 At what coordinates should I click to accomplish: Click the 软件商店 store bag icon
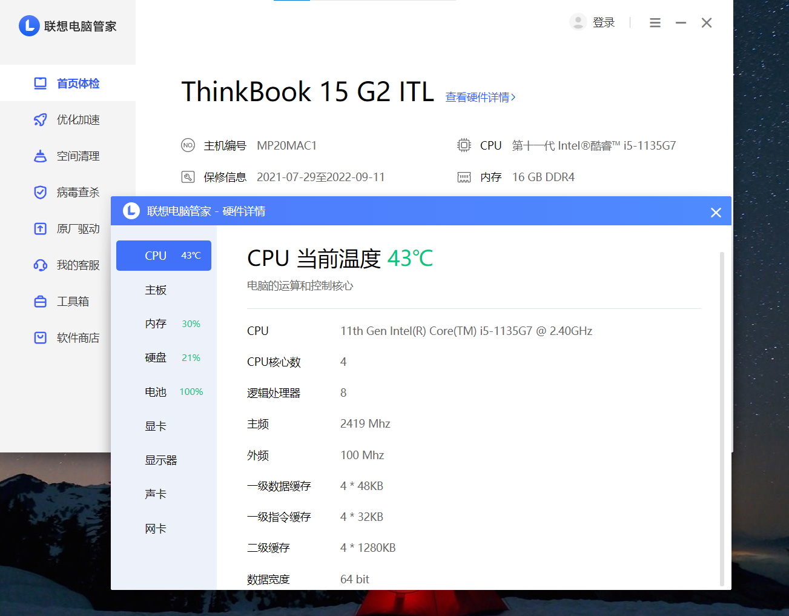tap(41, 338)
